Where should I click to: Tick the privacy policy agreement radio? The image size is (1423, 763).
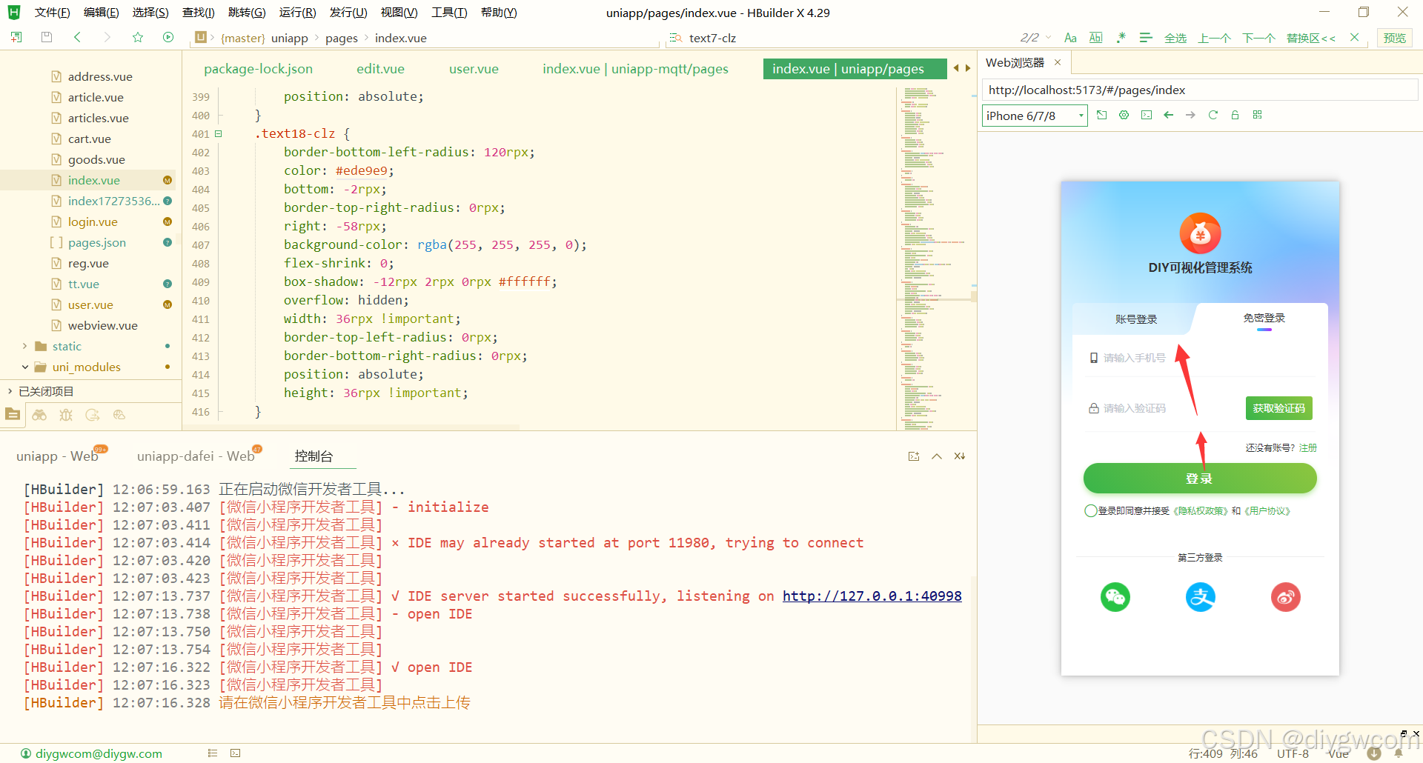point(1090,511)
